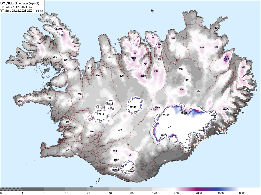Click the snow value '1138'
The width and height of the screenshot is (261, 195).
coord(181,89)
